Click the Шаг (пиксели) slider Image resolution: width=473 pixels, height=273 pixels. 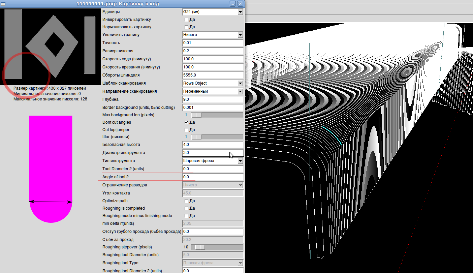point(217,137)
